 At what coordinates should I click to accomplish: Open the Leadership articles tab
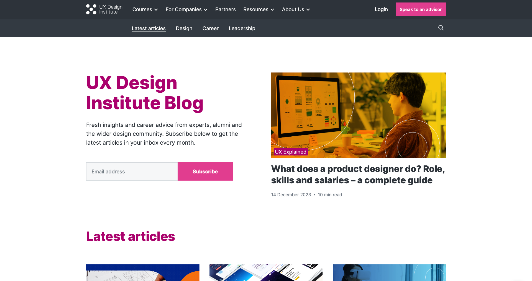click(242, 28)
